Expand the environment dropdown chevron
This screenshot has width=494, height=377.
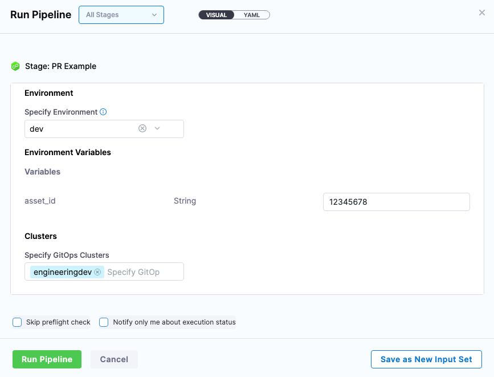click(158, 129)
